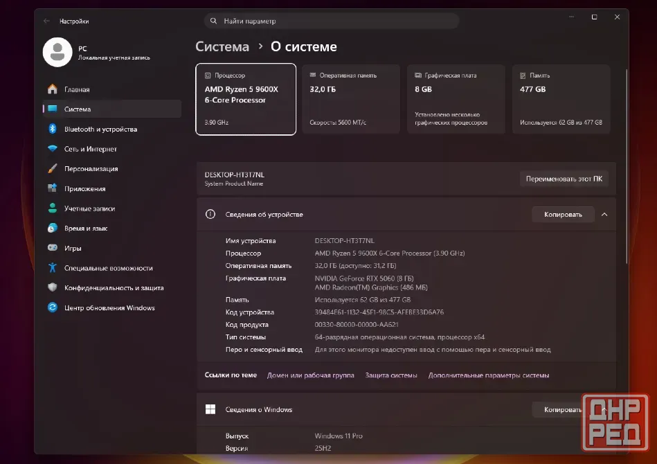657x464 pixels.
Task: Click NVIDIA GeForce RTX 5060 (8 ГБ) text
Action: tap(364, 278)
